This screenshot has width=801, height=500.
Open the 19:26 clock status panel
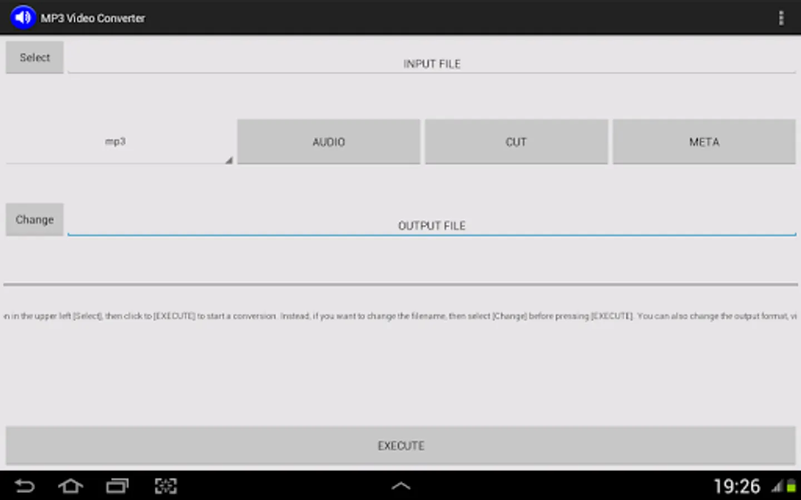coord(736,487)
